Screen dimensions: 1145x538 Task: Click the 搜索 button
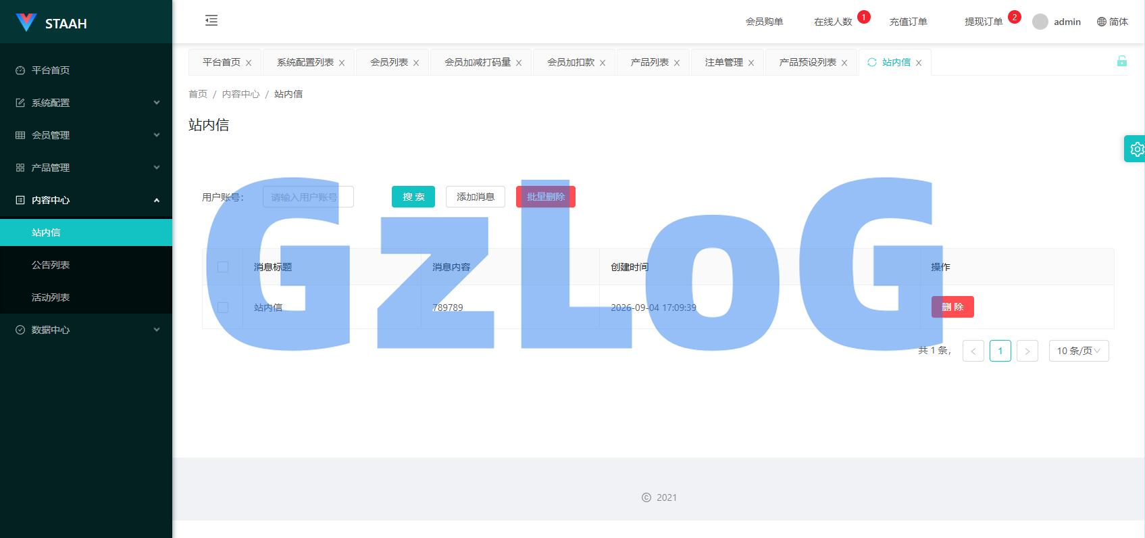point(413,197)
